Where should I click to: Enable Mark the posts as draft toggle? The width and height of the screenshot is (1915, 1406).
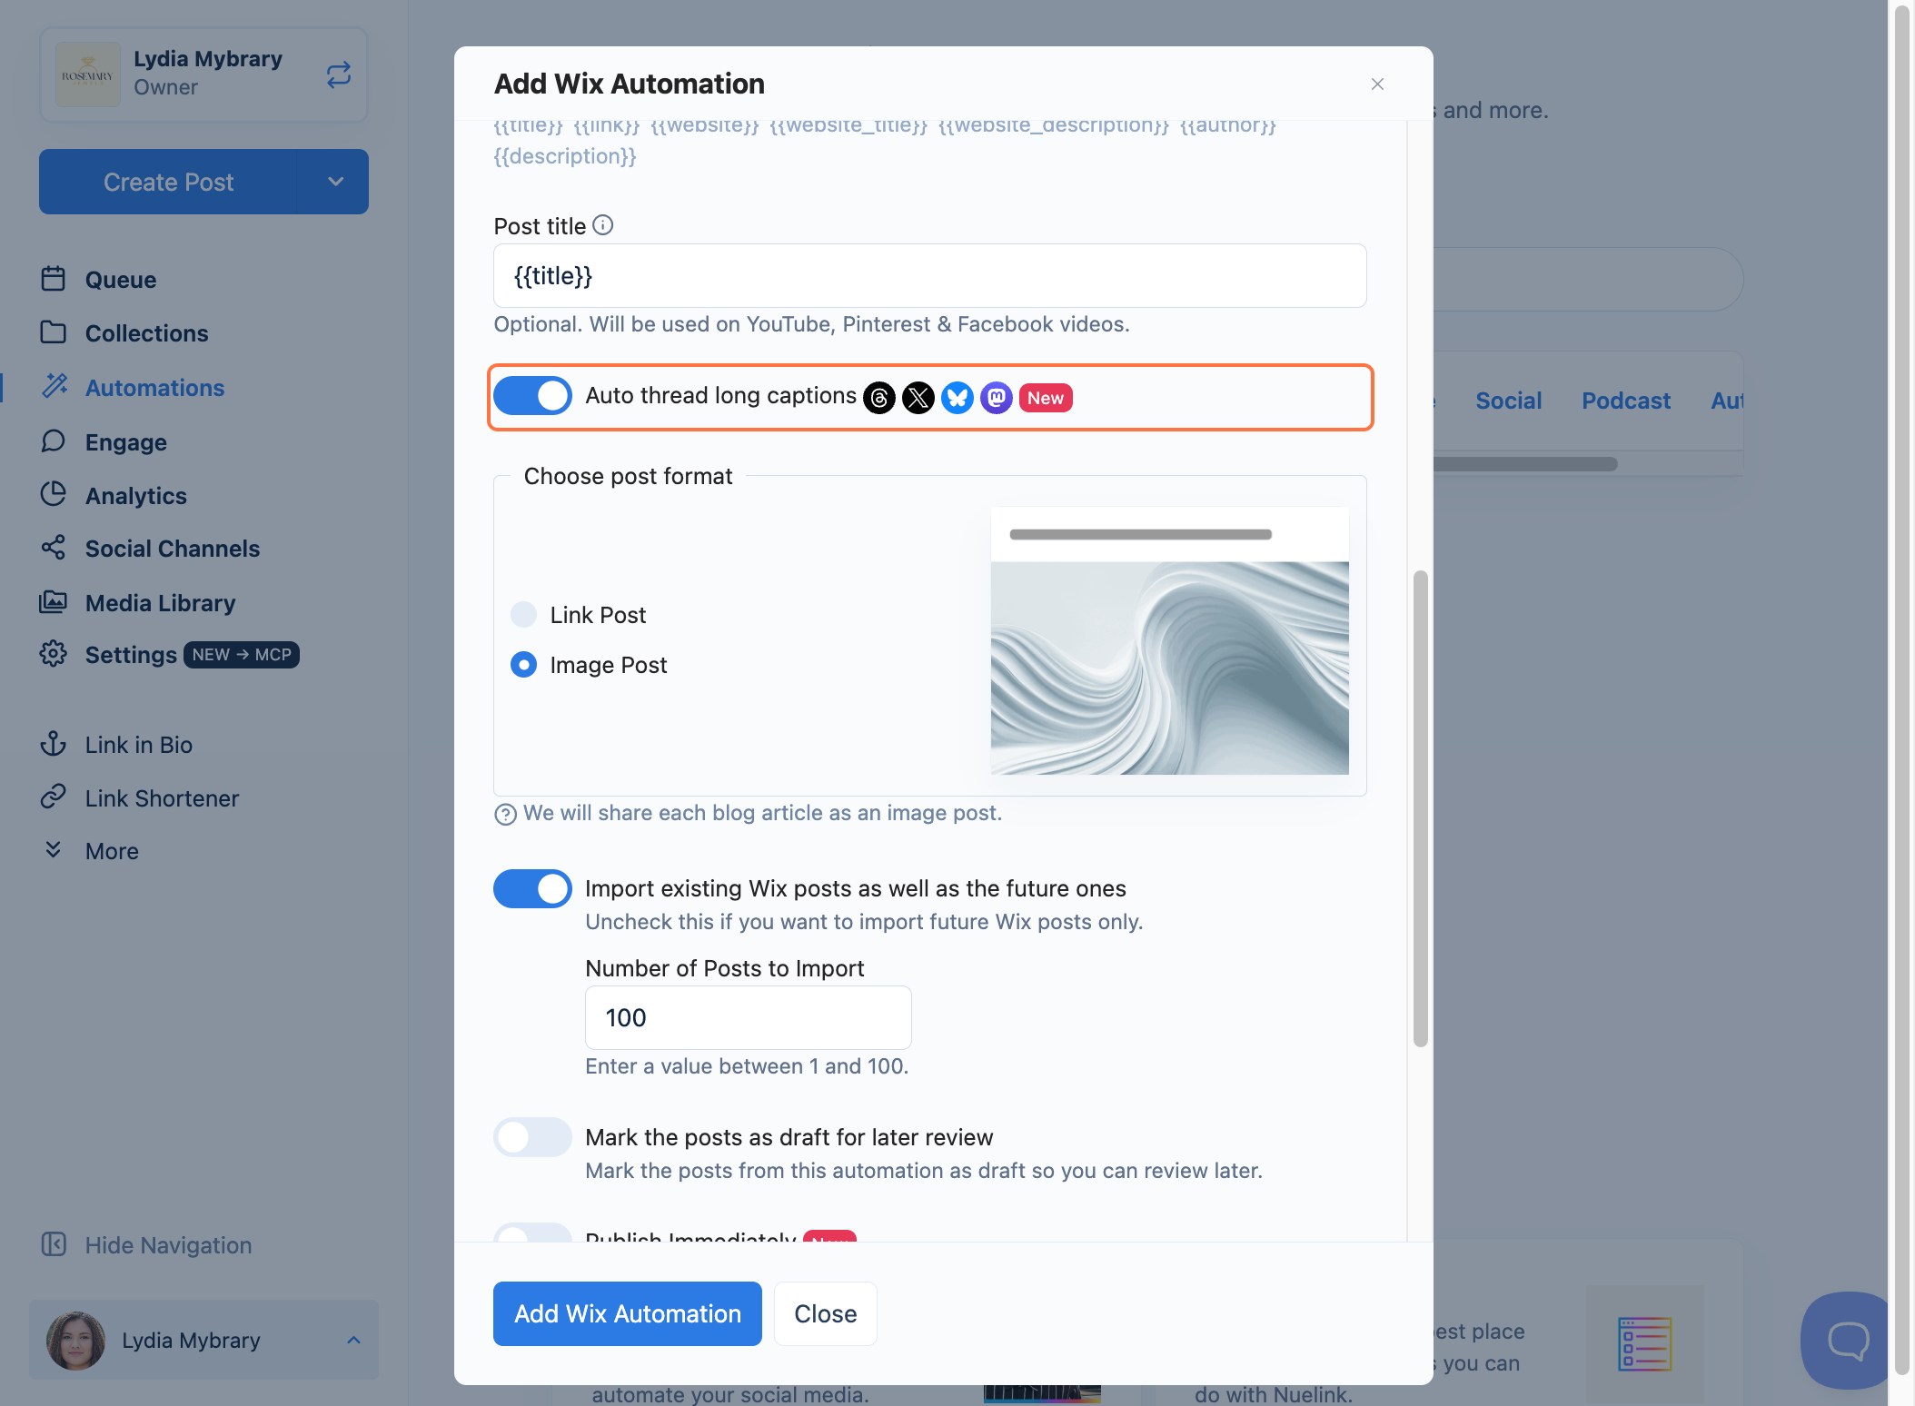coord(532,1137)
